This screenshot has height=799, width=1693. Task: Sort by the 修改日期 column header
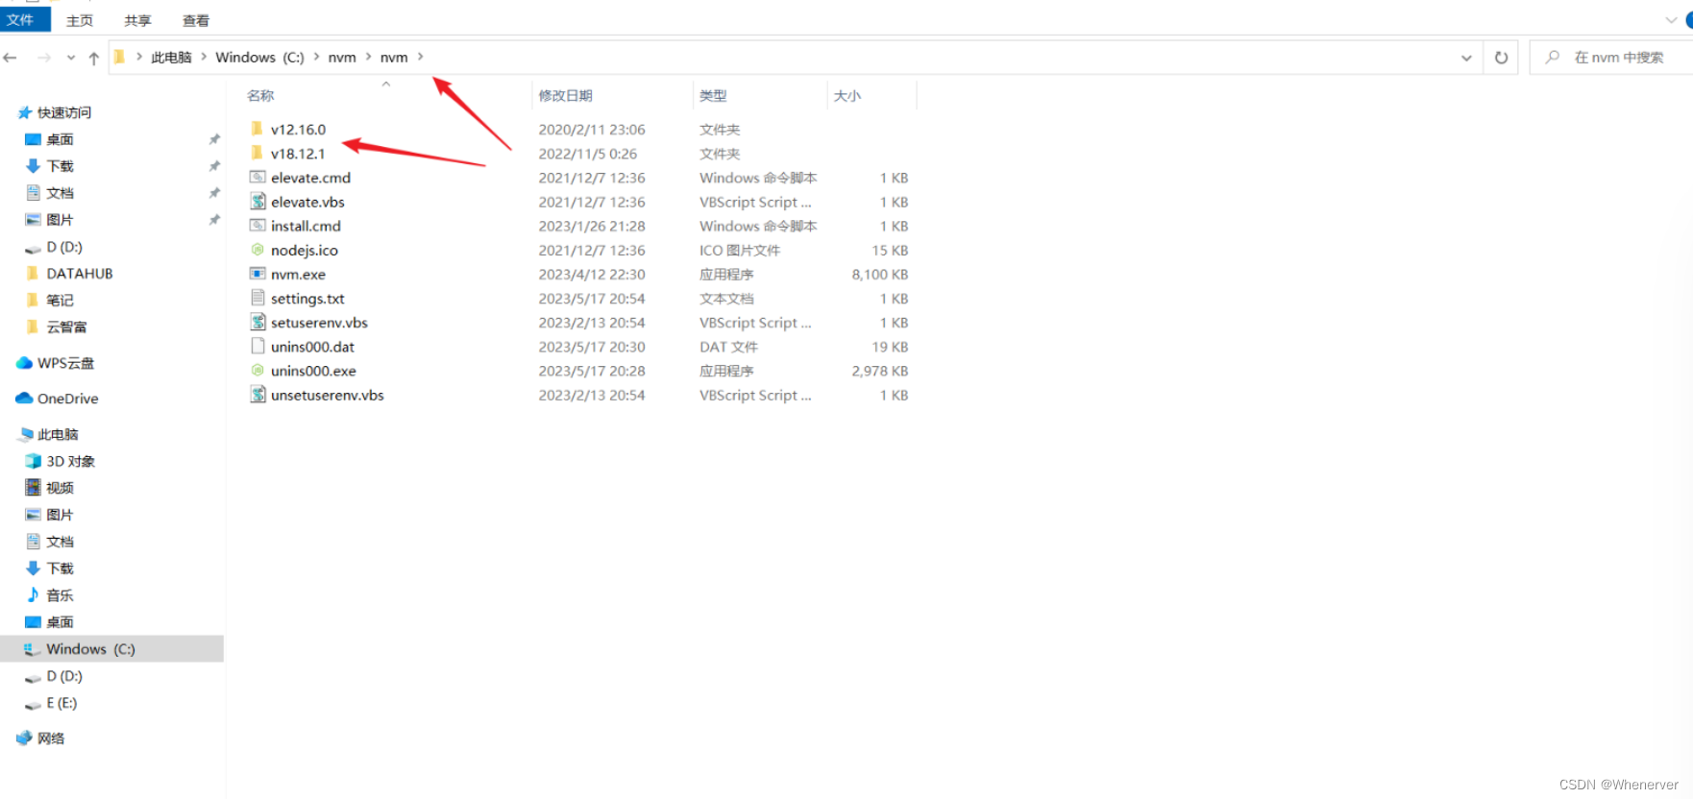[566, 95]
